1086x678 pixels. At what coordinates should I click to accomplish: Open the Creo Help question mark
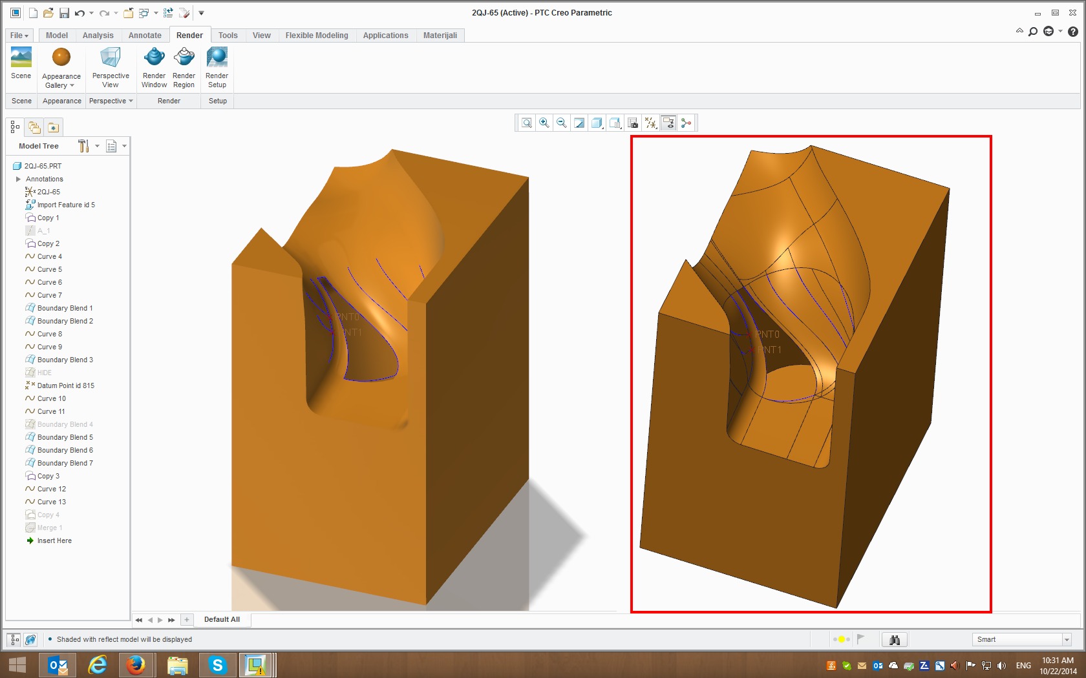1073,31
